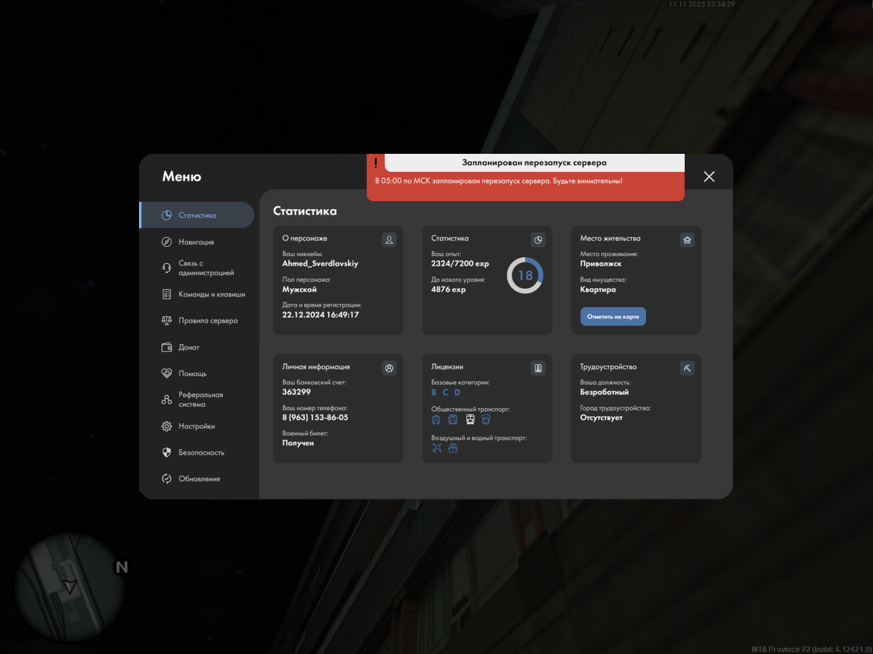Click the 4876 exp remaining value
The image size is (873, 654).
[x=449, y=290]
